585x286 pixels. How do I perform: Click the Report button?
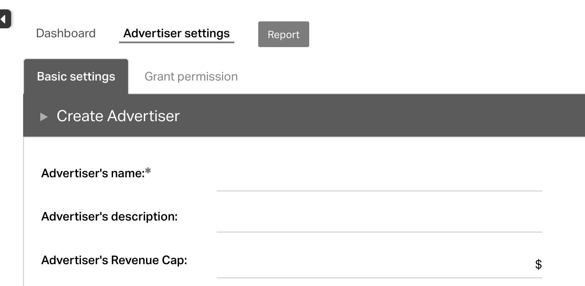pyautogui.click(x=284, y=35)
